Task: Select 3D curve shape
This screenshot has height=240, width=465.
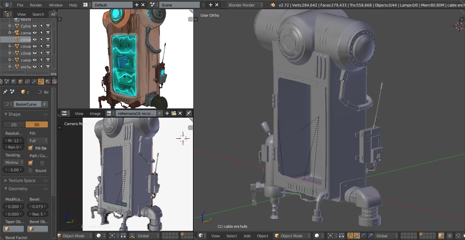Action: pyautogui.click(x=37, y=124)
